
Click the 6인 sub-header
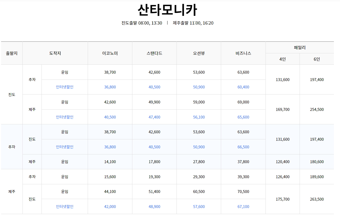click(x=317, y=59)
